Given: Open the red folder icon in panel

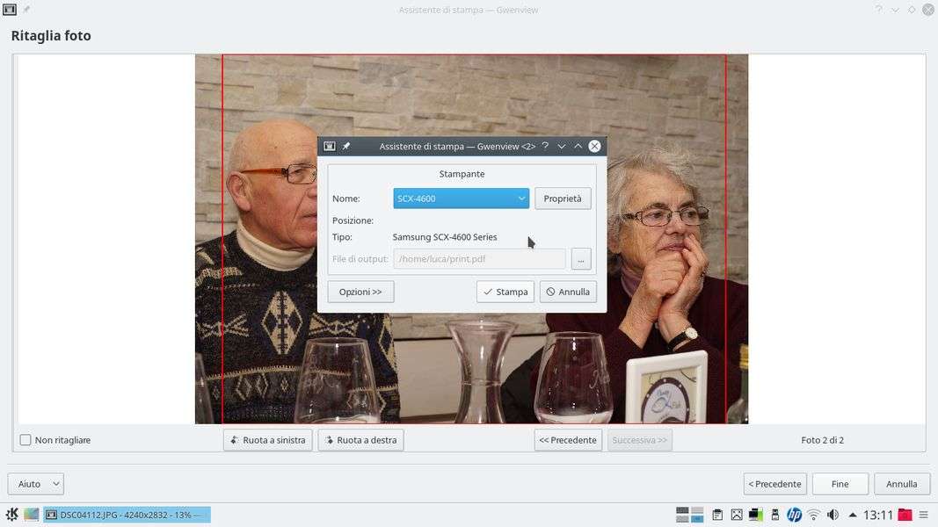Looking at the screenshot, I should [x=905, y=515].
